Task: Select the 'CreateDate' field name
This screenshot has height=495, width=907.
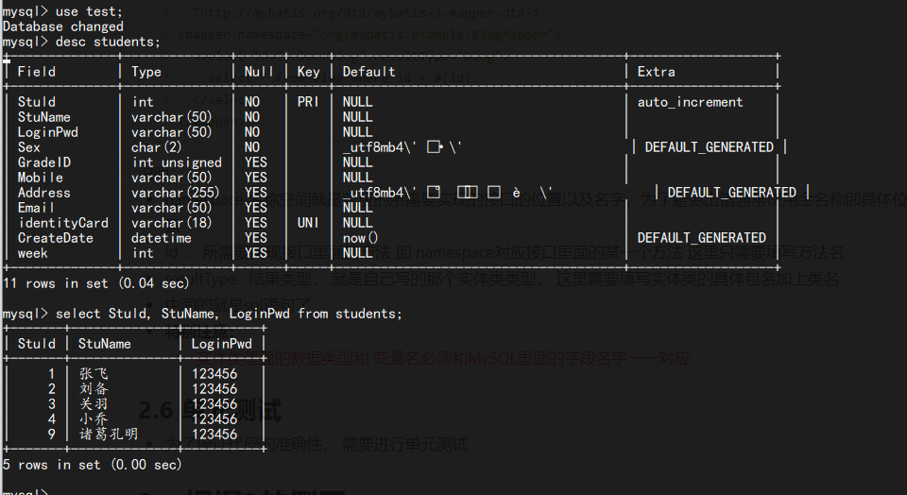Action: coord(56,238)
